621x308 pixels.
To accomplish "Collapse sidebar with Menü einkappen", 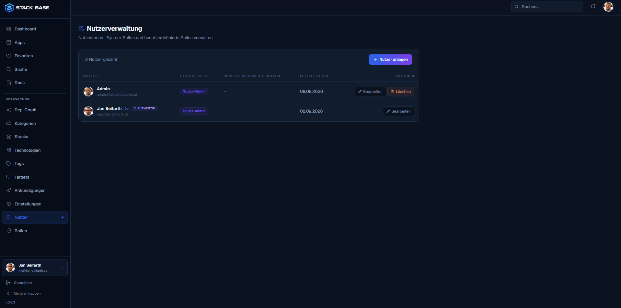I will pyautogui.click(x=24, y=294).
